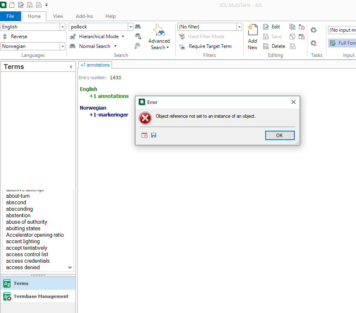
Task: Switch to the View ribbon tab
Action: click(x=58, y=16)
